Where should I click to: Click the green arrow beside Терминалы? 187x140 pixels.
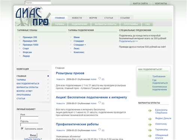[150, 130]
